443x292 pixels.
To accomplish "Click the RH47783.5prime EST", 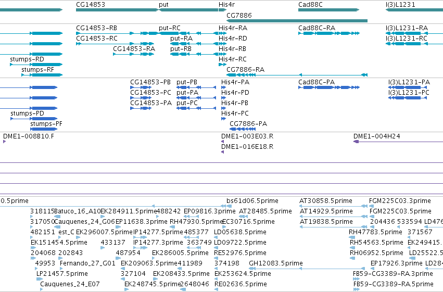I will click(352, 237).
